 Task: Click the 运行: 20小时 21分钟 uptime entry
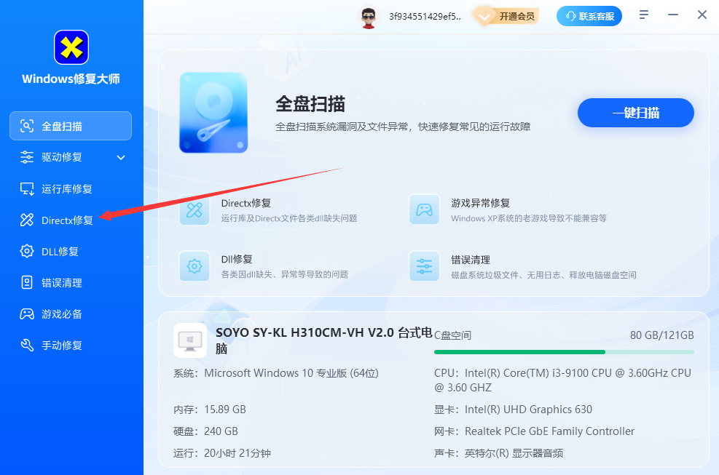(x=222, y=453)
